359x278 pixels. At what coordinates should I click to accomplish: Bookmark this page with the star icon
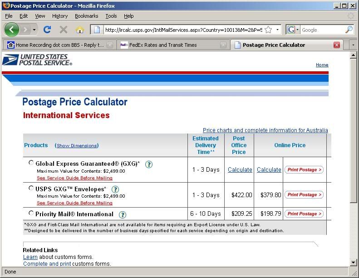tap(268, 30)
